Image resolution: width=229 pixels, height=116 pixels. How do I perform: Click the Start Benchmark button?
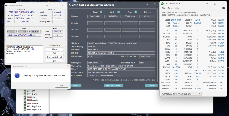113,85
